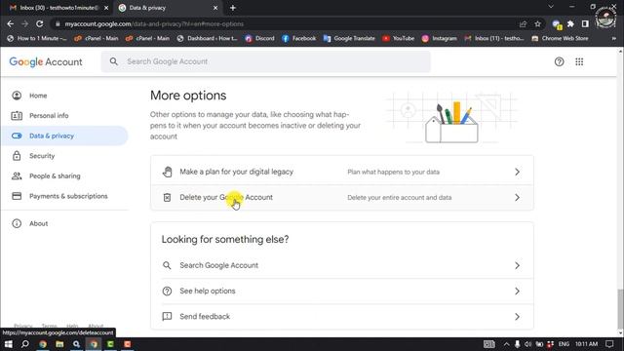The height and width of the screenshot is (351, 624).
Task: Click the delete account trash icon
Action: point(167,197)
